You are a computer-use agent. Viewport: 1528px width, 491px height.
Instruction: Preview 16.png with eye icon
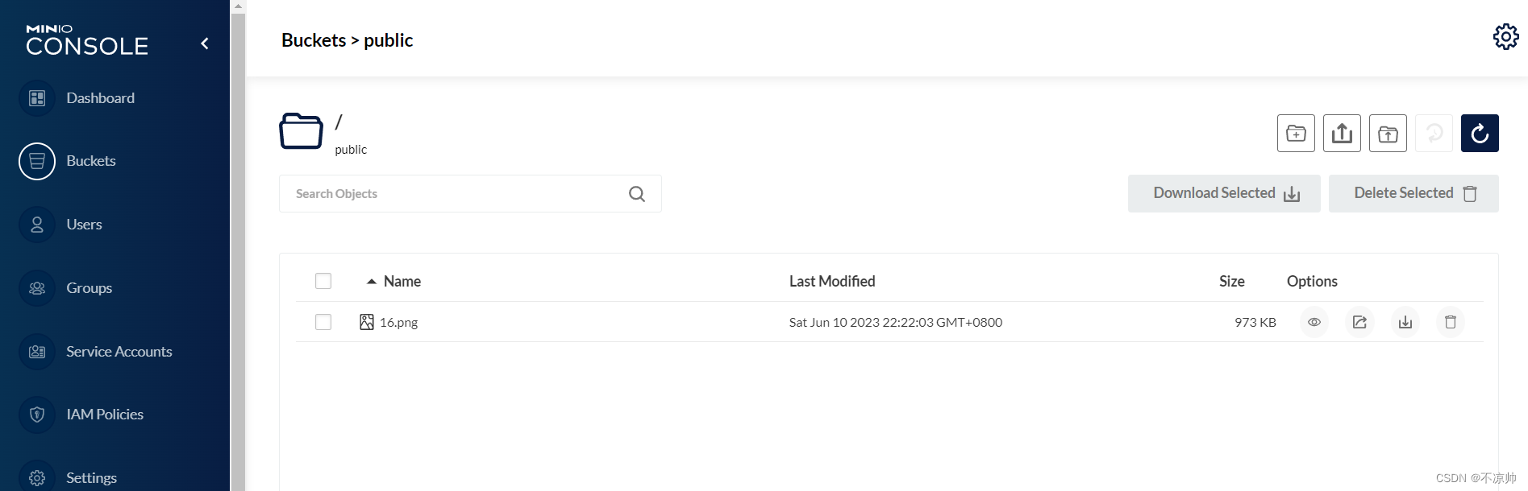coord(1314,322)
